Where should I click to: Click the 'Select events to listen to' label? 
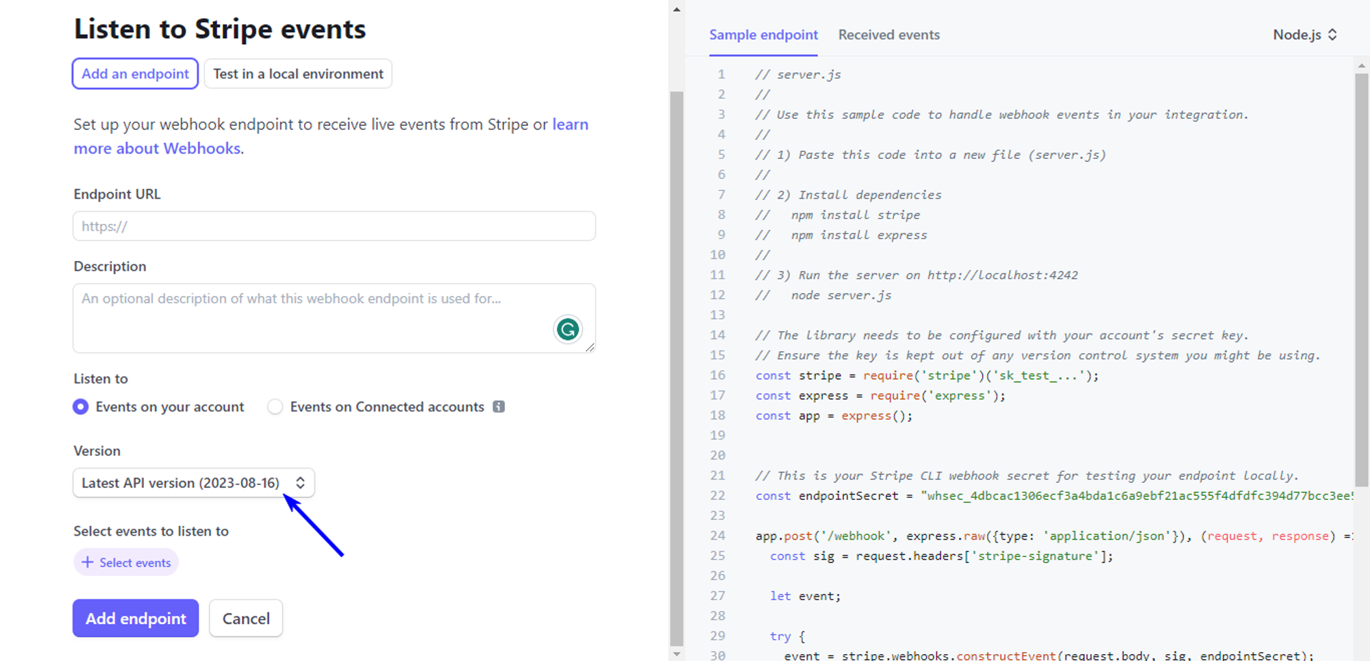point(151,531)
